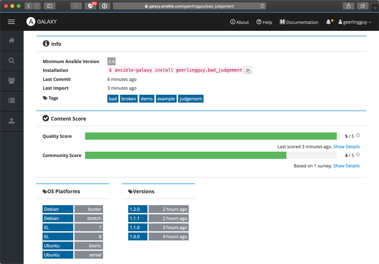Open the About menu item
This screenshot has height=264, width=379.
(x=239, y=22)
